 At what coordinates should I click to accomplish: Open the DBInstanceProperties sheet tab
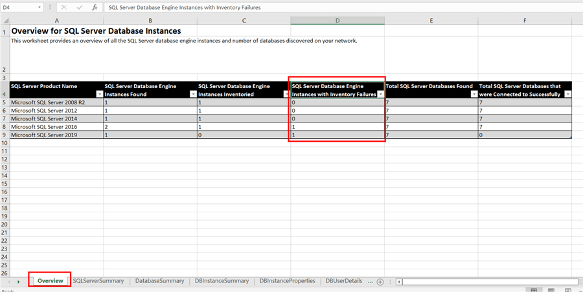coord(287,281)
